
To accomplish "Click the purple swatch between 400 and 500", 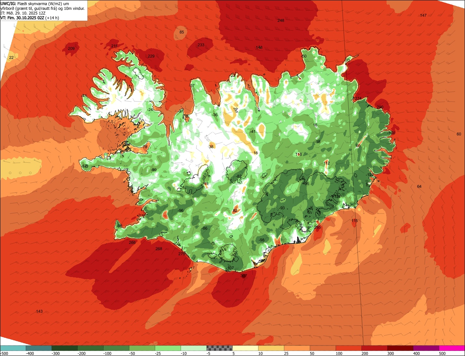I will 426,348.
